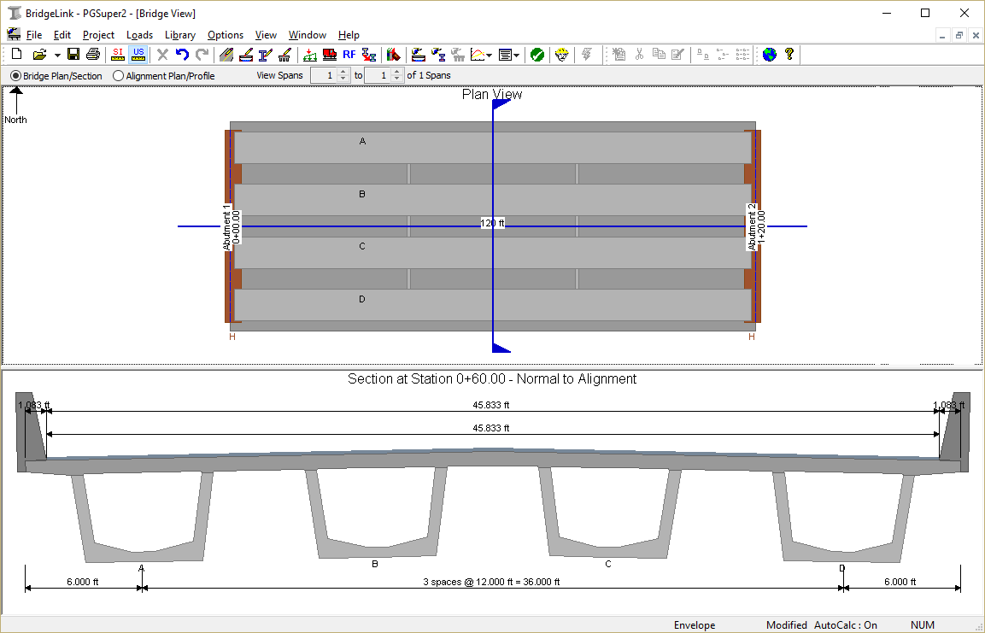Click the yellow question mark help icon
This screenshot has height=633, width=985.
[x=789, y=55]
